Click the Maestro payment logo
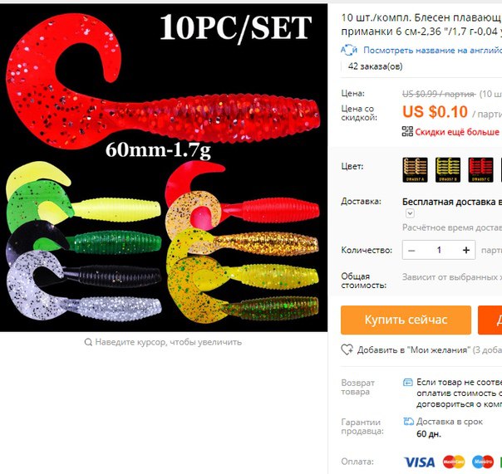The image size is (502, 474). tap(483, 462)
